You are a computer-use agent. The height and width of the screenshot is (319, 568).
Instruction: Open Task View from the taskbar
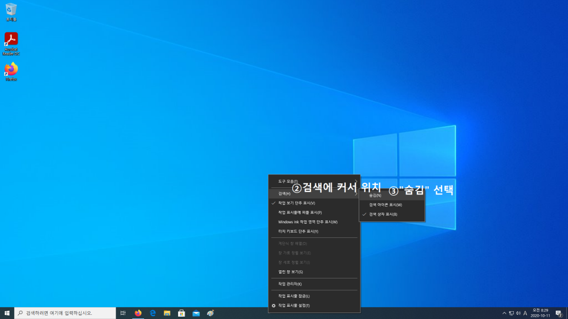click(x=123, y=313)
